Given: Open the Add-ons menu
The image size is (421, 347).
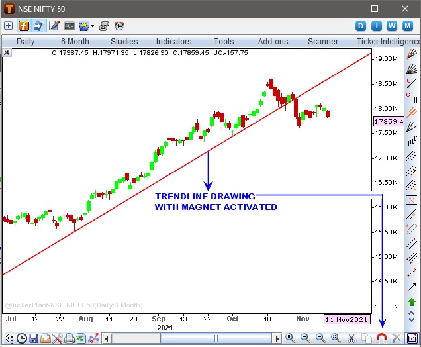Looking at the screenshot, I should tap(273, 42).
